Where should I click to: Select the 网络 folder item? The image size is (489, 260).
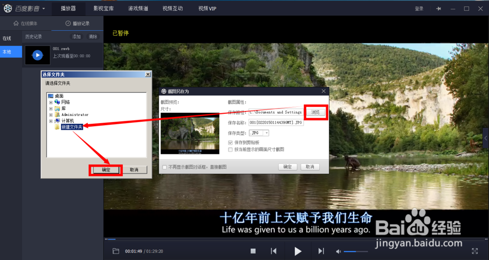(66, 102)
